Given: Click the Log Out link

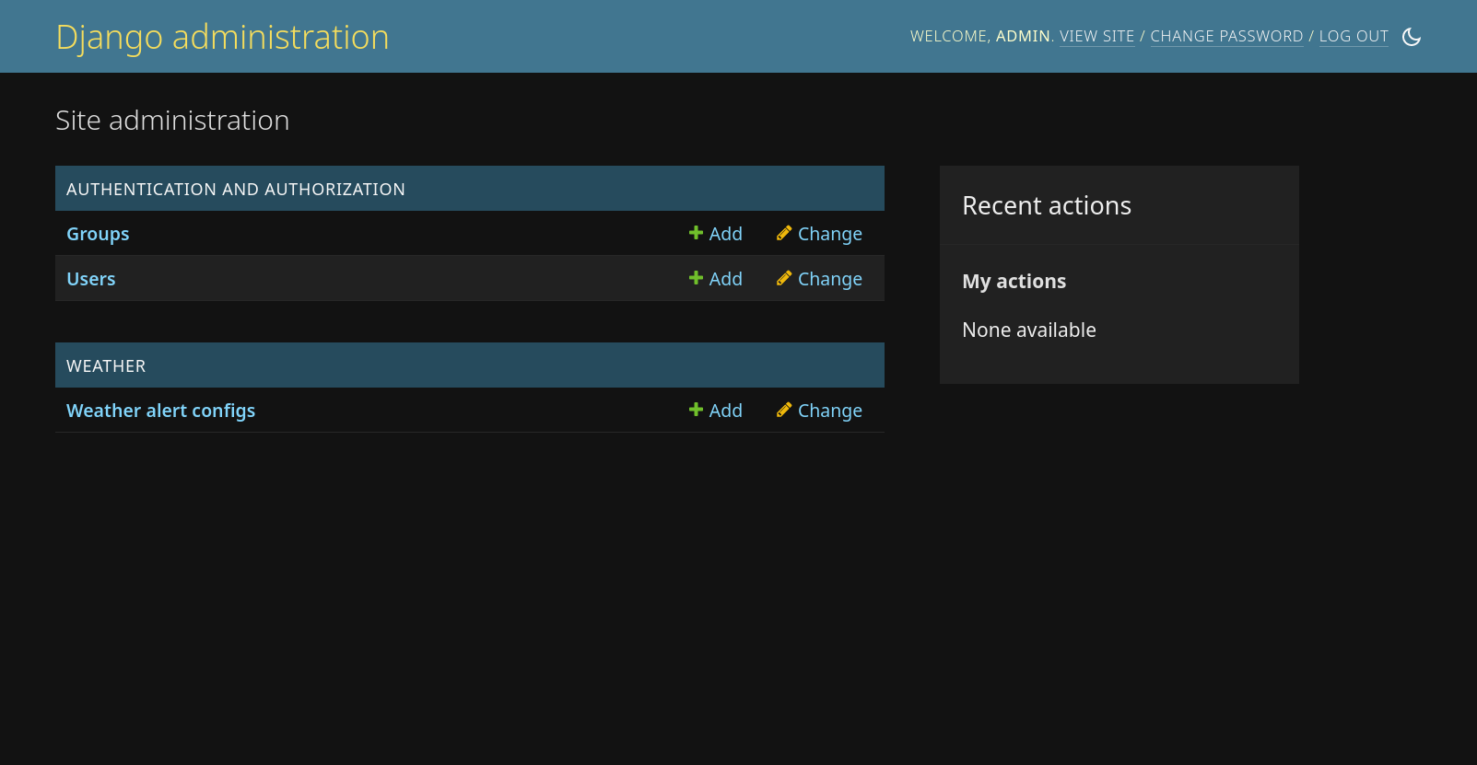Looking at the screenshot, I should tap(1354, 36).
